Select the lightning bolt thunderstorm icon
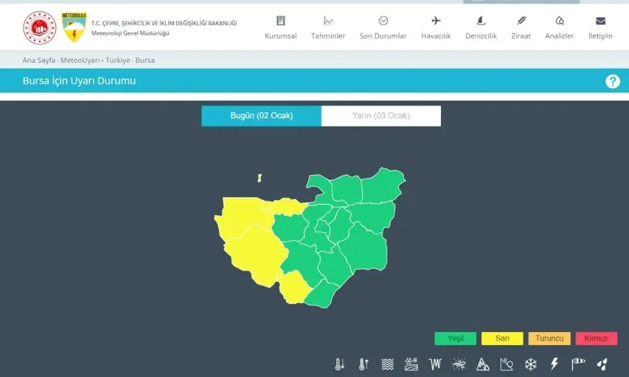 [x=554, y=364]
